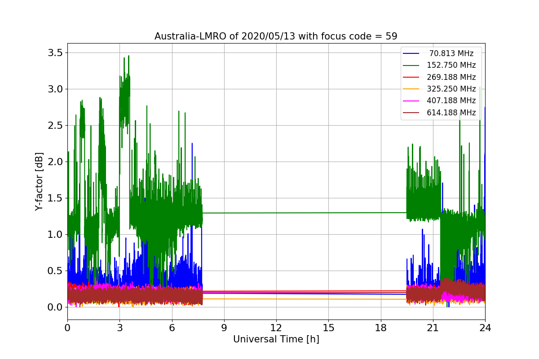Select the '407.188 MHz' legend label
The height and width of the screenshot is (359, 539).
click(451, 101)
